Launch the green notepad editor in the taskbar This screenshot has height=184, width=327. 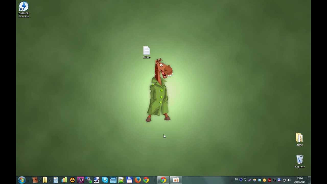click(x=121, y=180)
